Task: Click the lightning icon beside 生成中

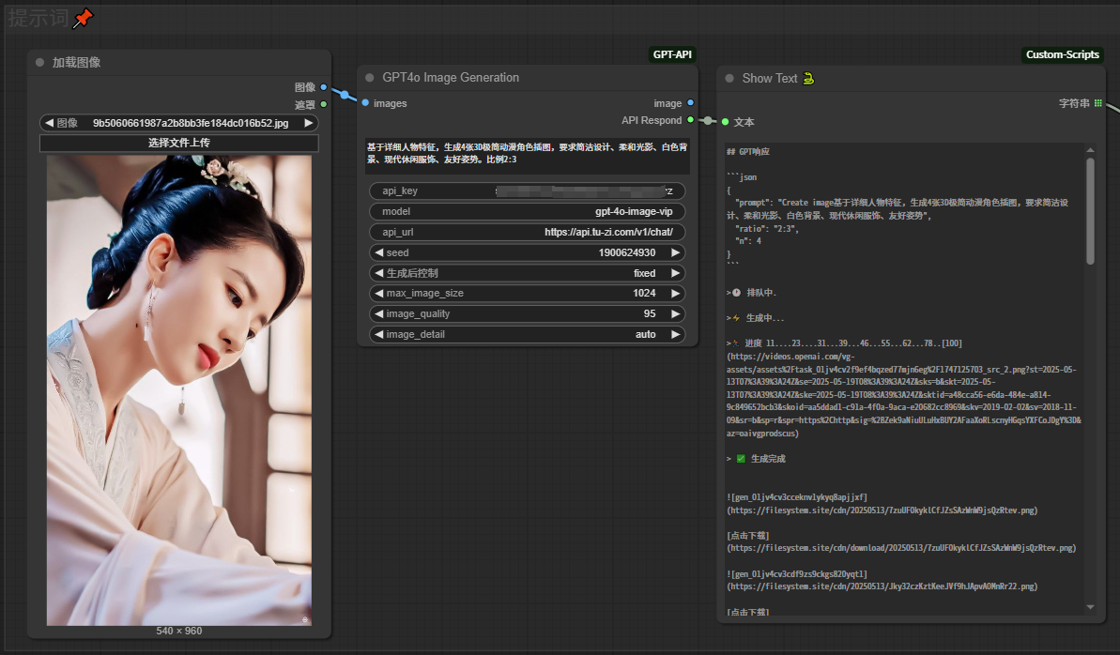Action: pyautogui.click(x=736, y=318)
